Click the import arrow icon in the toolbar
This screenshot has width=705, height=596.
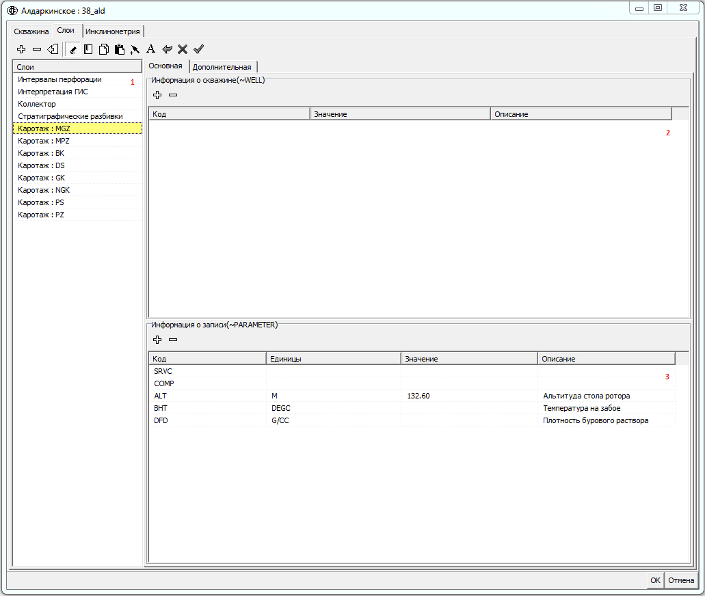tap(53, 49)
